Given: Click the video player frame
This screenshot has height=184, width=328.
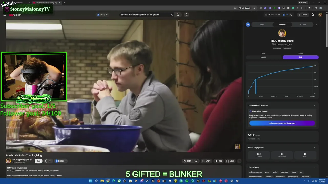Looking at the screenshot, I should [x=124, y=86].
